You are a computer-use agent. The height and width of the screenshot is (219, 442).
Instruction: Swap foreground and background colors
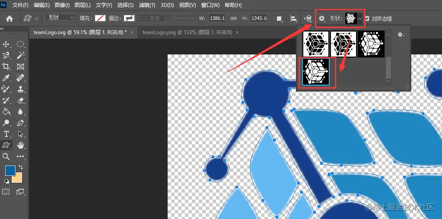coord(21,167)
